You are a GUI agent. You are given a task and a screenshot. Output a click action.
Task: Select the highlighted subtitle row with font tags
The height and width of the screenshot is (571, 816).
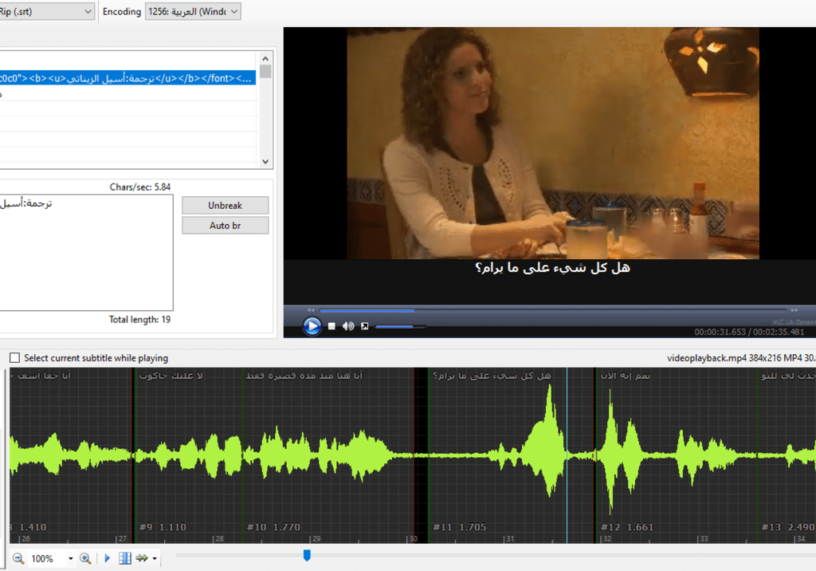click(x=127, y=78)
